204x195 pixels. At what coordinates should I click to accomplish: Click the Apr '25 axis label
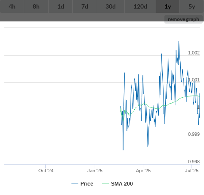point(143,171)
